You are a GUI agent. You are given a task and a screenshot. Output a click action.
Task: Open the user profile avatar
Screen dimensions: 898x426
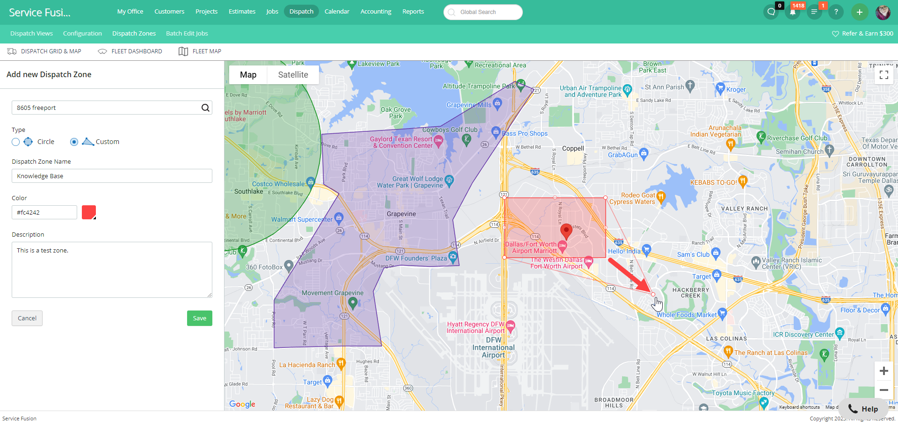[x=883, y=12]
